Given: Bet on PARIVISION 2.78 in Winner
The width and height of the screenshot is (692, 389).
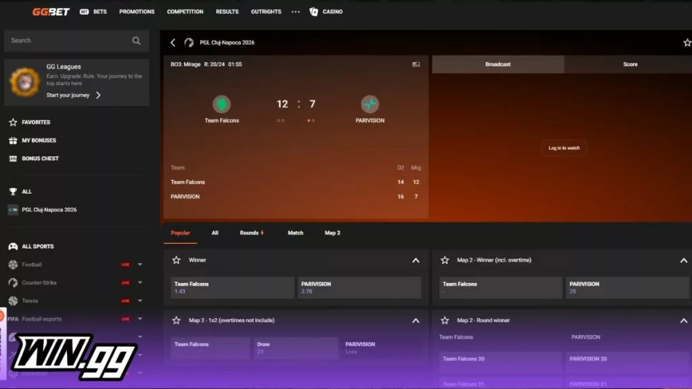Looking at the screenshot, I should [360, 288].
